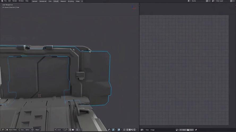236x132 pixels.
Task: Open the viewport View menu
Action: pos(22,130)
